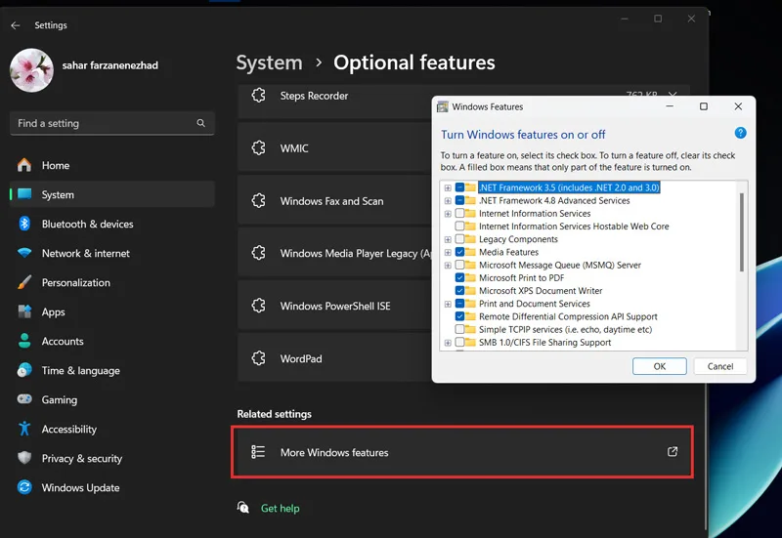Click the search magnifier in Find a setting
The height and width of the screenshot is (538, 782).
click(x=201, y=123)
